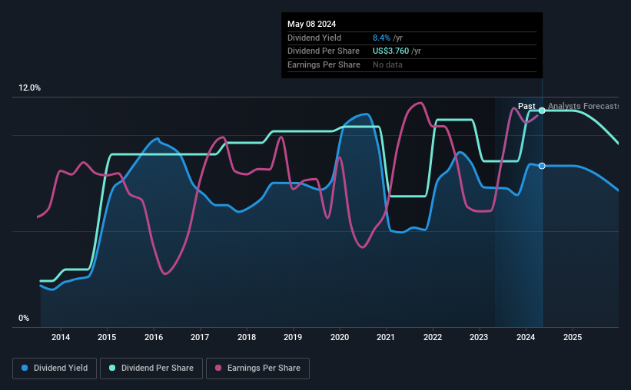The width and height of the screenshot is (631, 390).
Task: Click the 2019 x-axis label
Action: [x=293, y=337]
